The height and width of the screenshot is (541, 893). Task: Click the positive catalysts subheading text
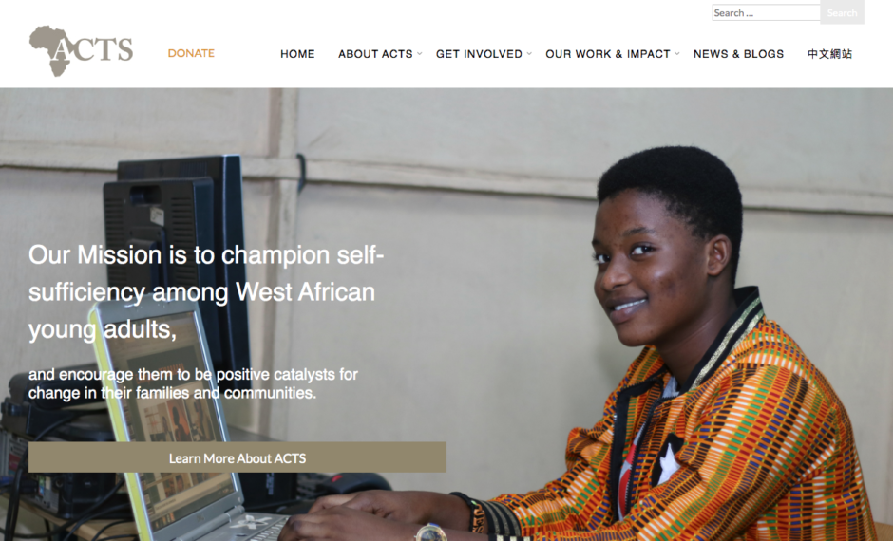tap(193, 383)
